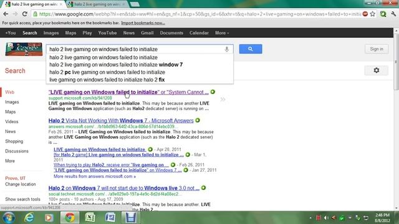The width and height of the screenshot is (399, 224).
Task: Click the blue search magnifier button
Action: pos(251,49)
